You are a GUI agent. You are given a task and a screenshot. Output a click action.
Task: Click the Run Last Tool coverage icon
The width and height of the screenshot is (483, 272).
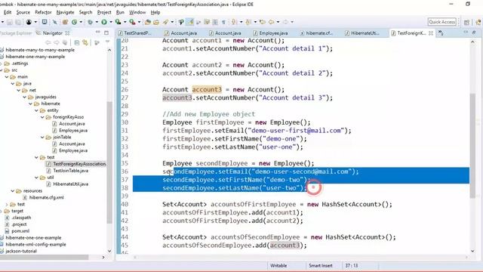[118, 22]
